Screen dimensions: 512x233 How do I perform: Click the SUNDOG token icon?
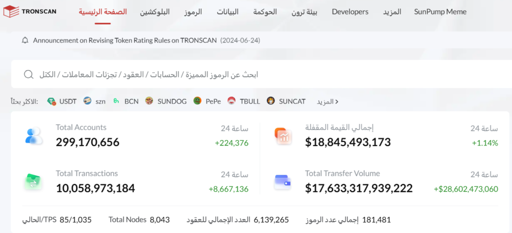149,101
